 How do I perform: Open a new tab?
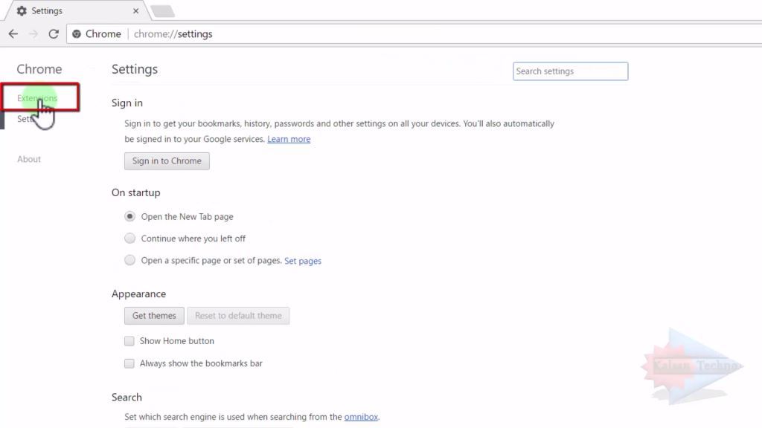[162, 11]
